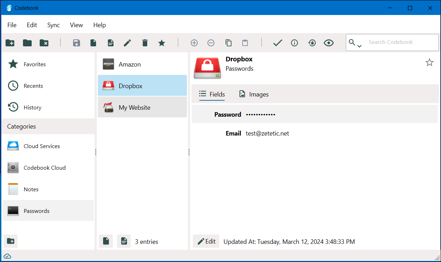Click the pencil edit toolbar icon
Viewport: 441px width, 262px height.
(127, 43)
